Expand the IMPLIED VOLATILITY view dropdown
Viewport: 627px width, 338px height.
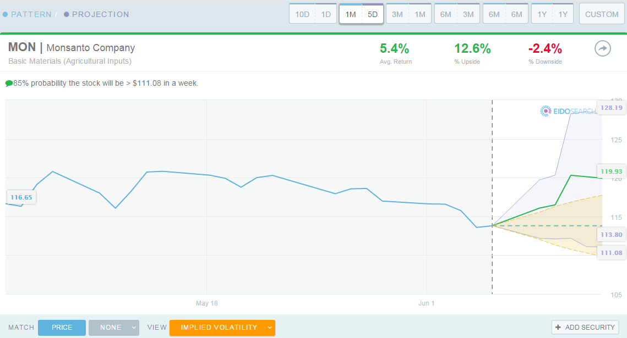pos(222,328)
